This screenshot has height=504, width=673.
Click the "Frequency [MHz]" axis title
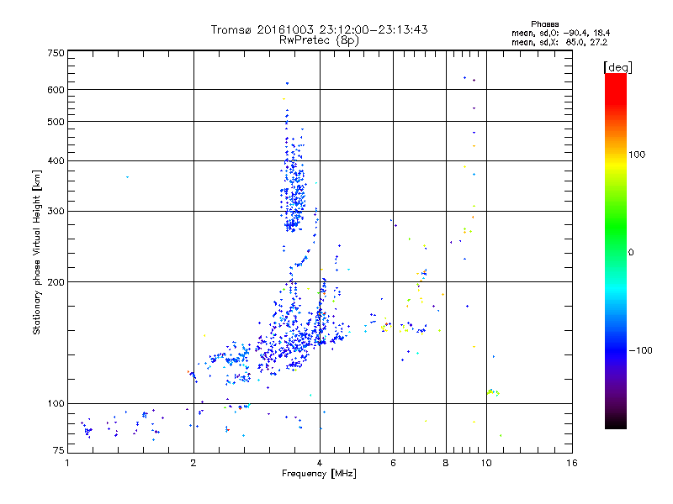(319, 474)
